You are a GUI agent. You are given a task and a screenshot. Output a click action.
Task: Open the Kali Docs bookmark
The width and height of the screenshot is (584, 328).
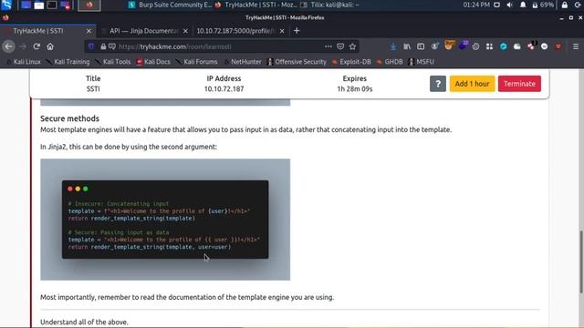click(153, 62)
